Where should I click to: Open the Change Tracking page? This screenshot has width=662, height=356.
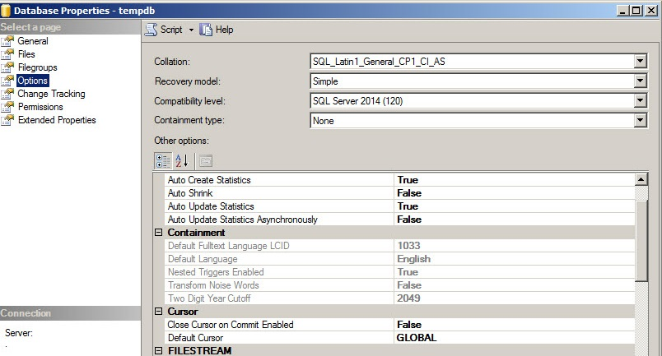click(51, 94)
